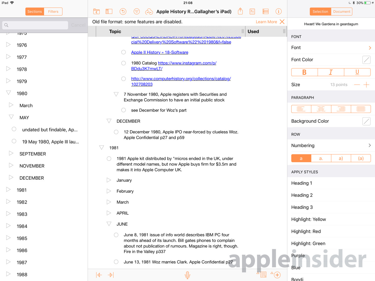The width and height of the screenshot is (375, 281).
Task: Switch to Selection inspector tab
Action: pos(320,12)
